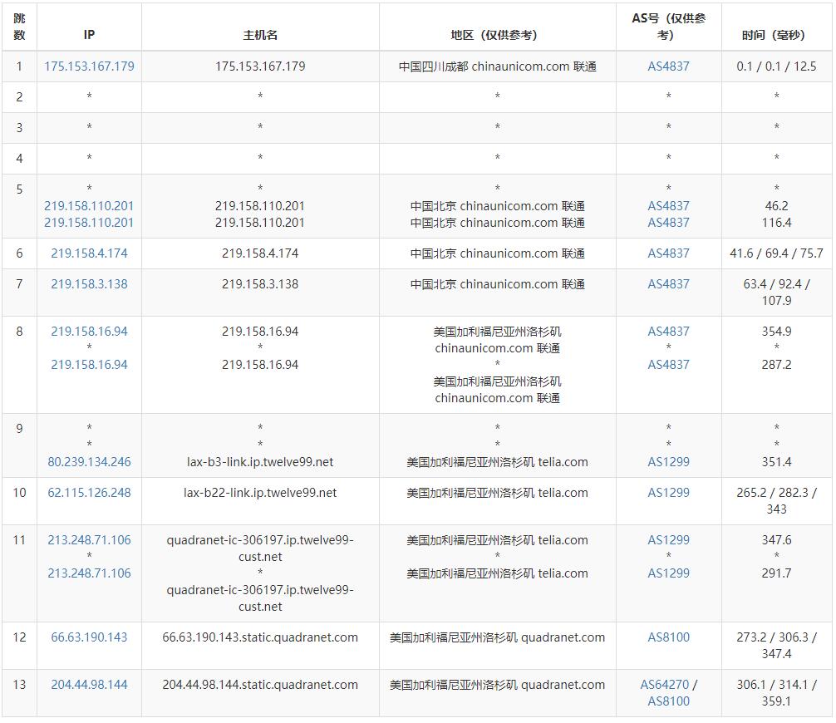Select hostname lax-b3-link.ip.twelve99.net

[x=260, y=462]
